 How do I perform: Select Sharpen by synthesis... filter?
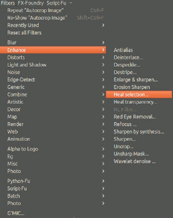pos(139,132)
